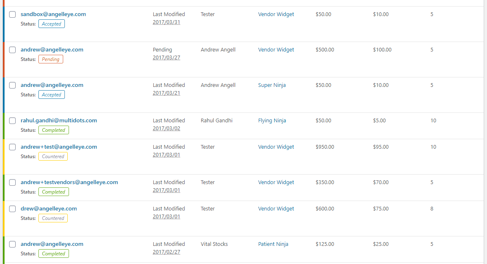Tick the drew@angelleye.com row checkbox
This screenshot has width=487, height=264.
[12, 209]
